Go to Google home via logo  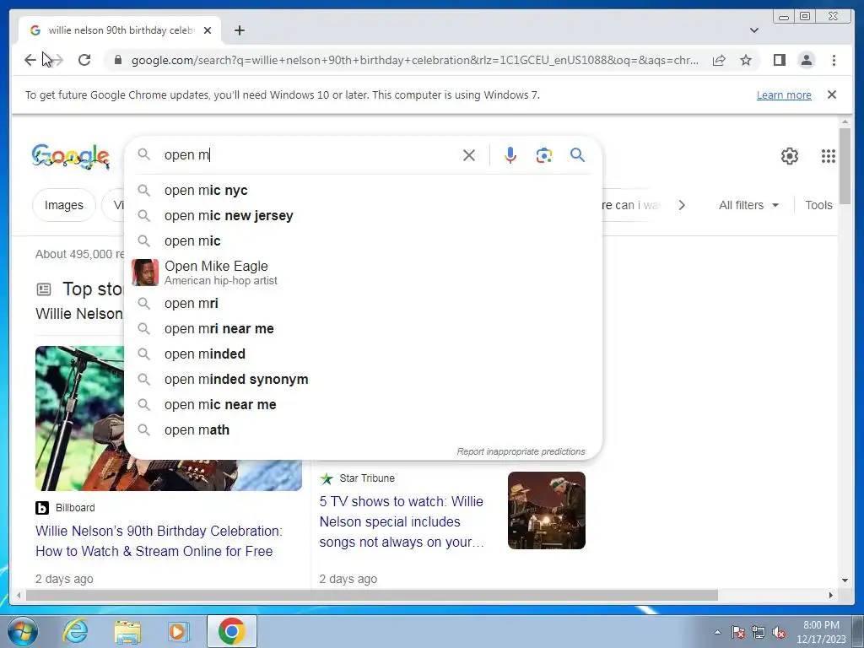[71, 156]
